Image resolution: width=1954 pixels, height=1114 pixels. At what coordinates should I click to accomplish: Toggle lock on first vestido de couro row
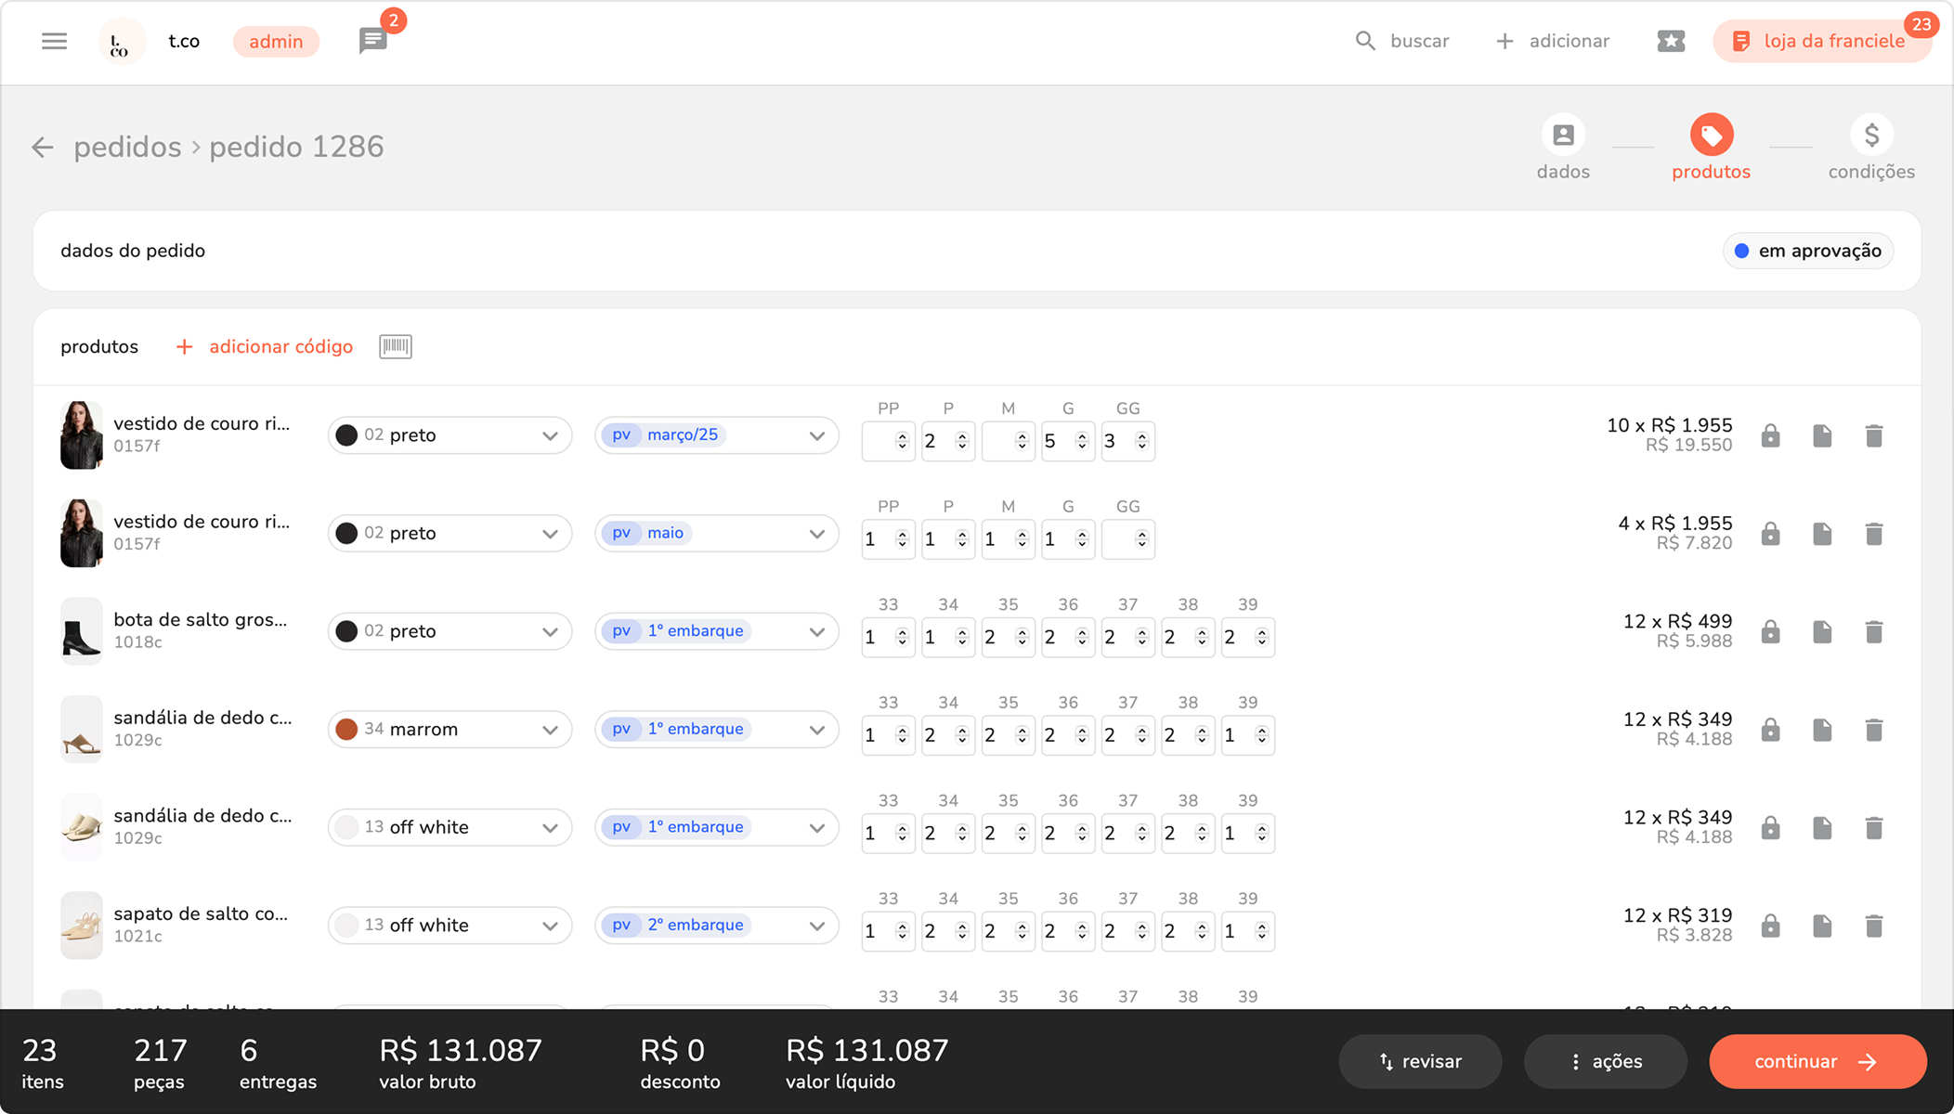pyautogui.click(x=1770, y=435)
